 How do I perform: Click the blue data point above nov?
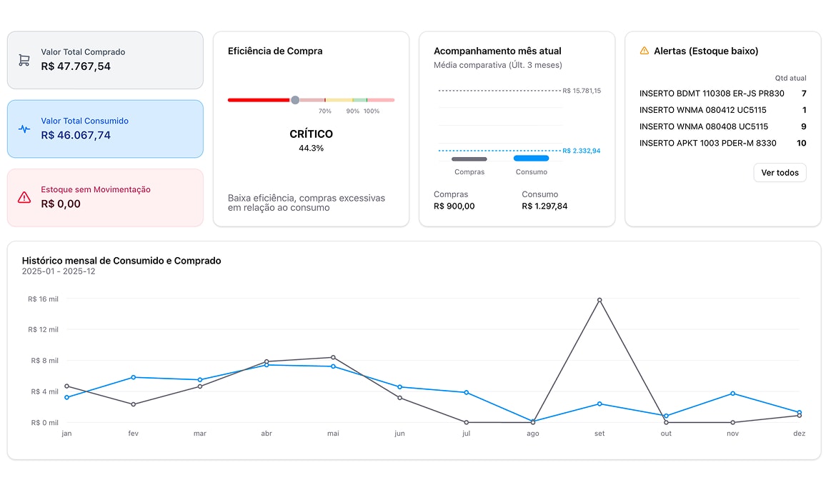click(733, 394)
